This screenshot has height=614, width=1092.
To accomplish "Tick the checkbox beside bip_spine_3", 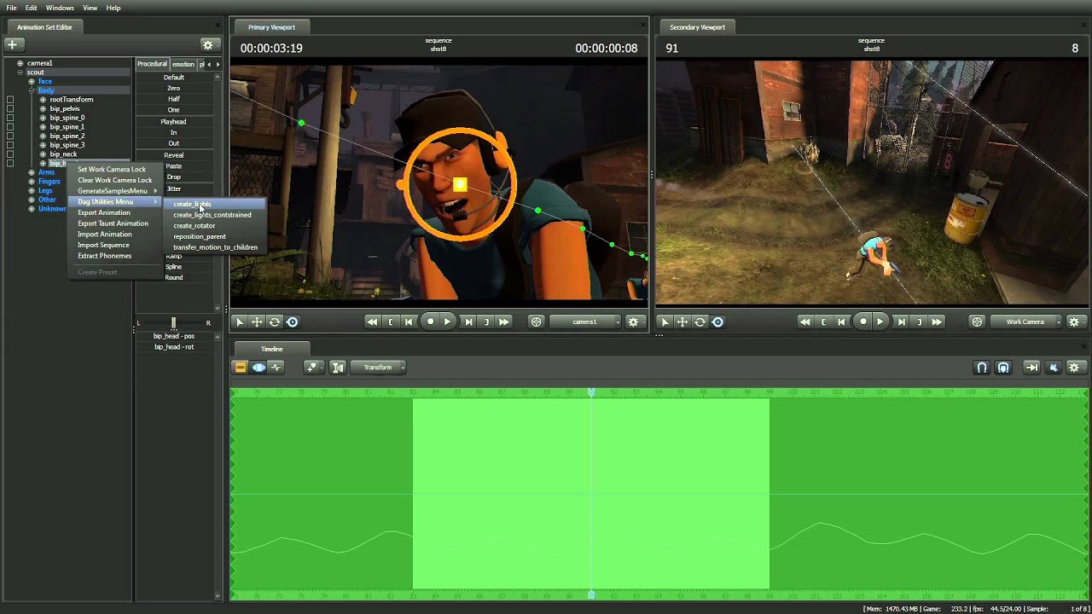I will click(10, 145).
